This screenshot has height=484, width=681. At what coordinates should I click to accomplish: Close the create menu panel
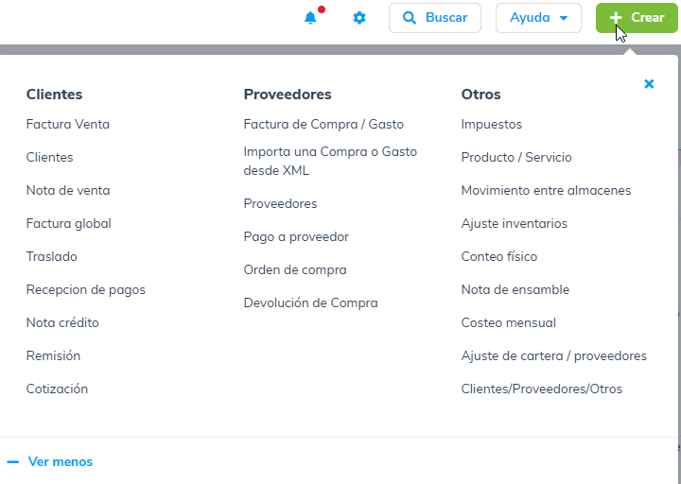[649, 84]
